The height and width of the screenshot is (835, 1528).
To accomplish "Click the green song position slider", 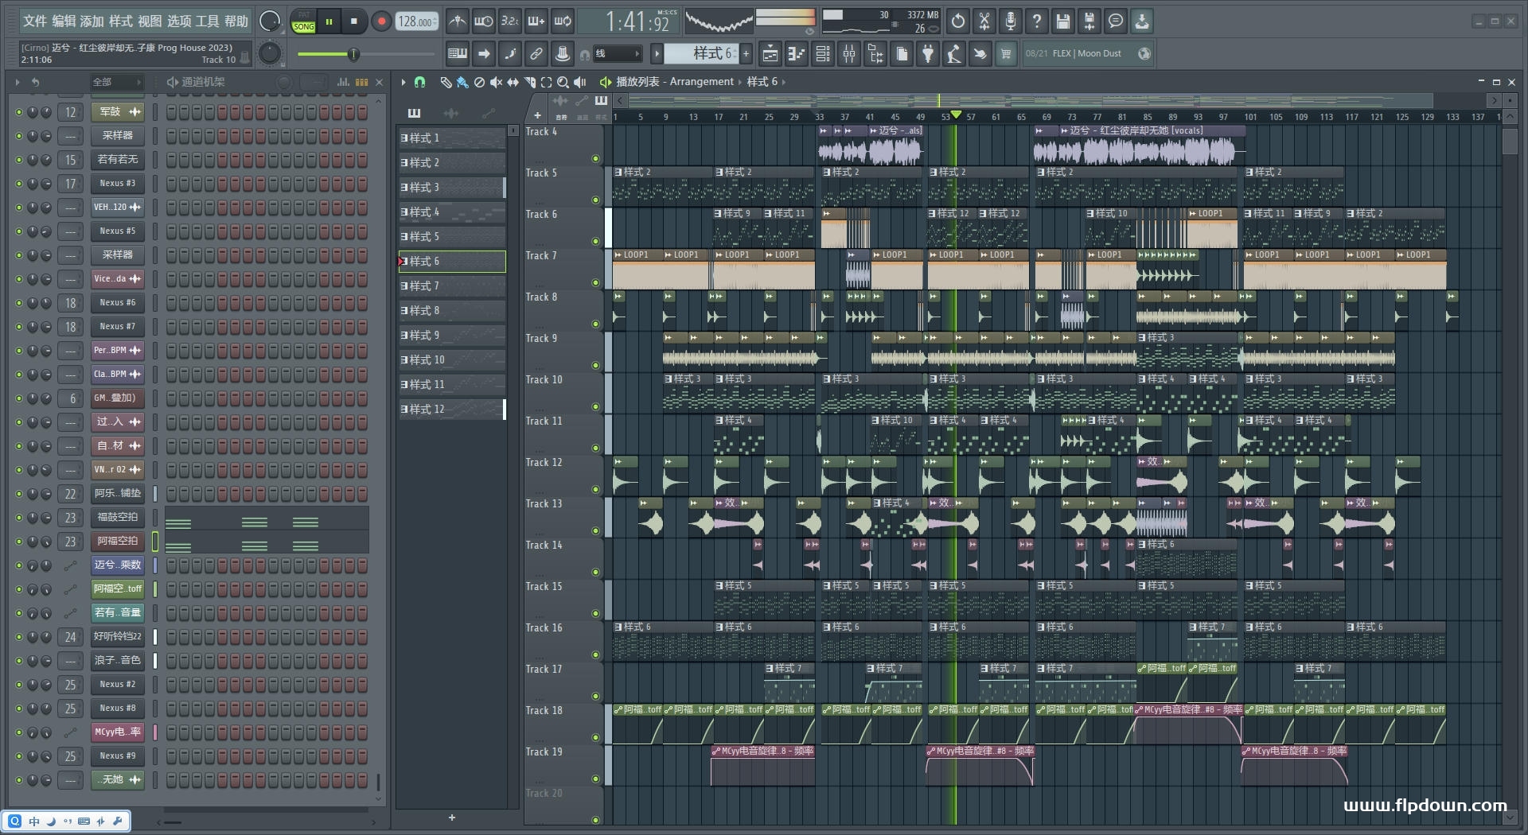I will (x=353, y=54).
